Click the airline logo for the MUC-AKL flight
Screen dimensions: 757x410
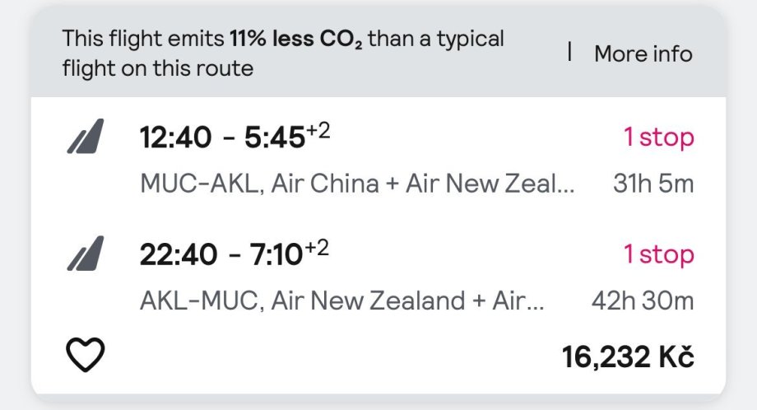[x=86, y=136]
